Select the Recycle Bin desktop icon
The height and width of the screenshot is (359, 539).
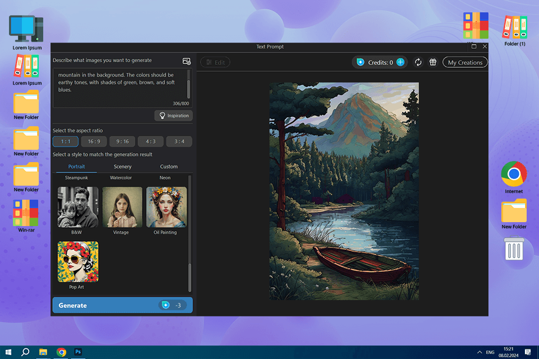[x=514, y=248]
